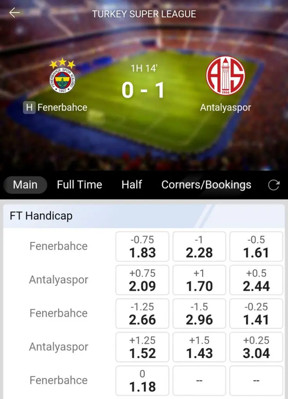Image resolution: width=288 pixels, height=399 pixels.
Task: Tap the H home badge
Action: point(29,108)
